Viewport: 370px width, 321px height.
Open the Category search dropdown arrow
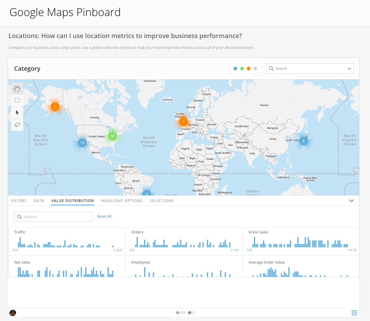pyautogui.click(x=349, y=69)
